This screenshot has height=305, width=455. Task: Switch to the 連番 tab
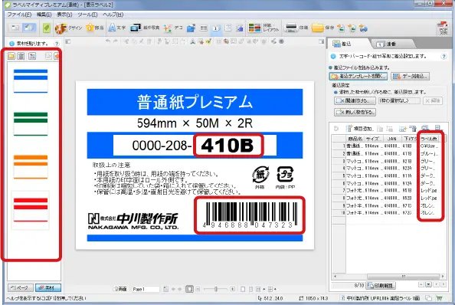[391, 44]
